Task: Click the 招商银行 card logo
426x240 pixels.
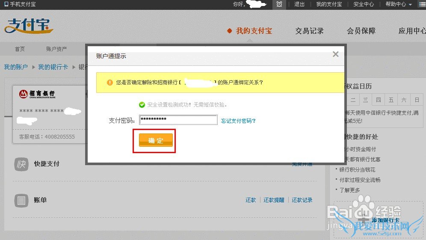Action: coord(37,94)
